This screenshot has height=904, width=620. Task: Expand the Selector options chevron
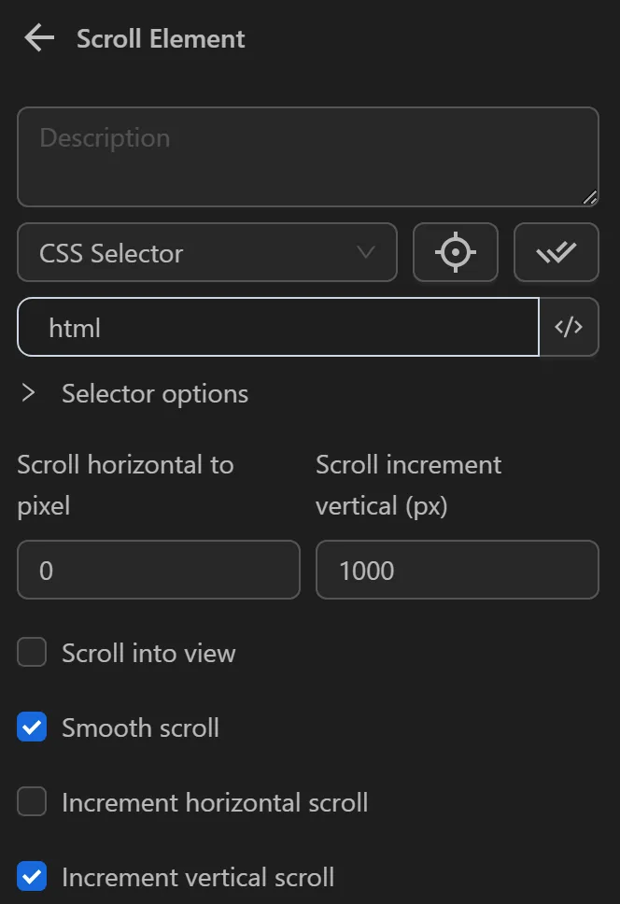[x=29, y=393]
